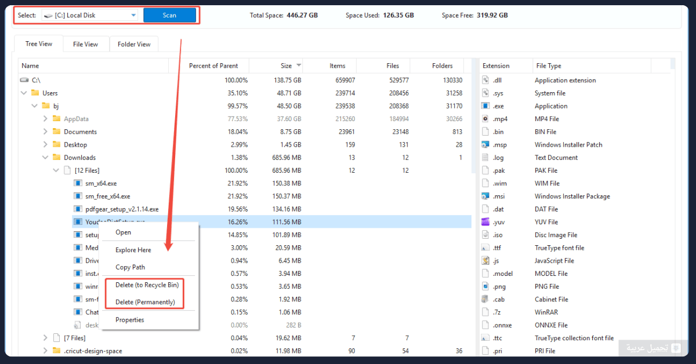Click the Documents folder icon
The height and width of the screenshot is (364, 696).
point(56,132)
